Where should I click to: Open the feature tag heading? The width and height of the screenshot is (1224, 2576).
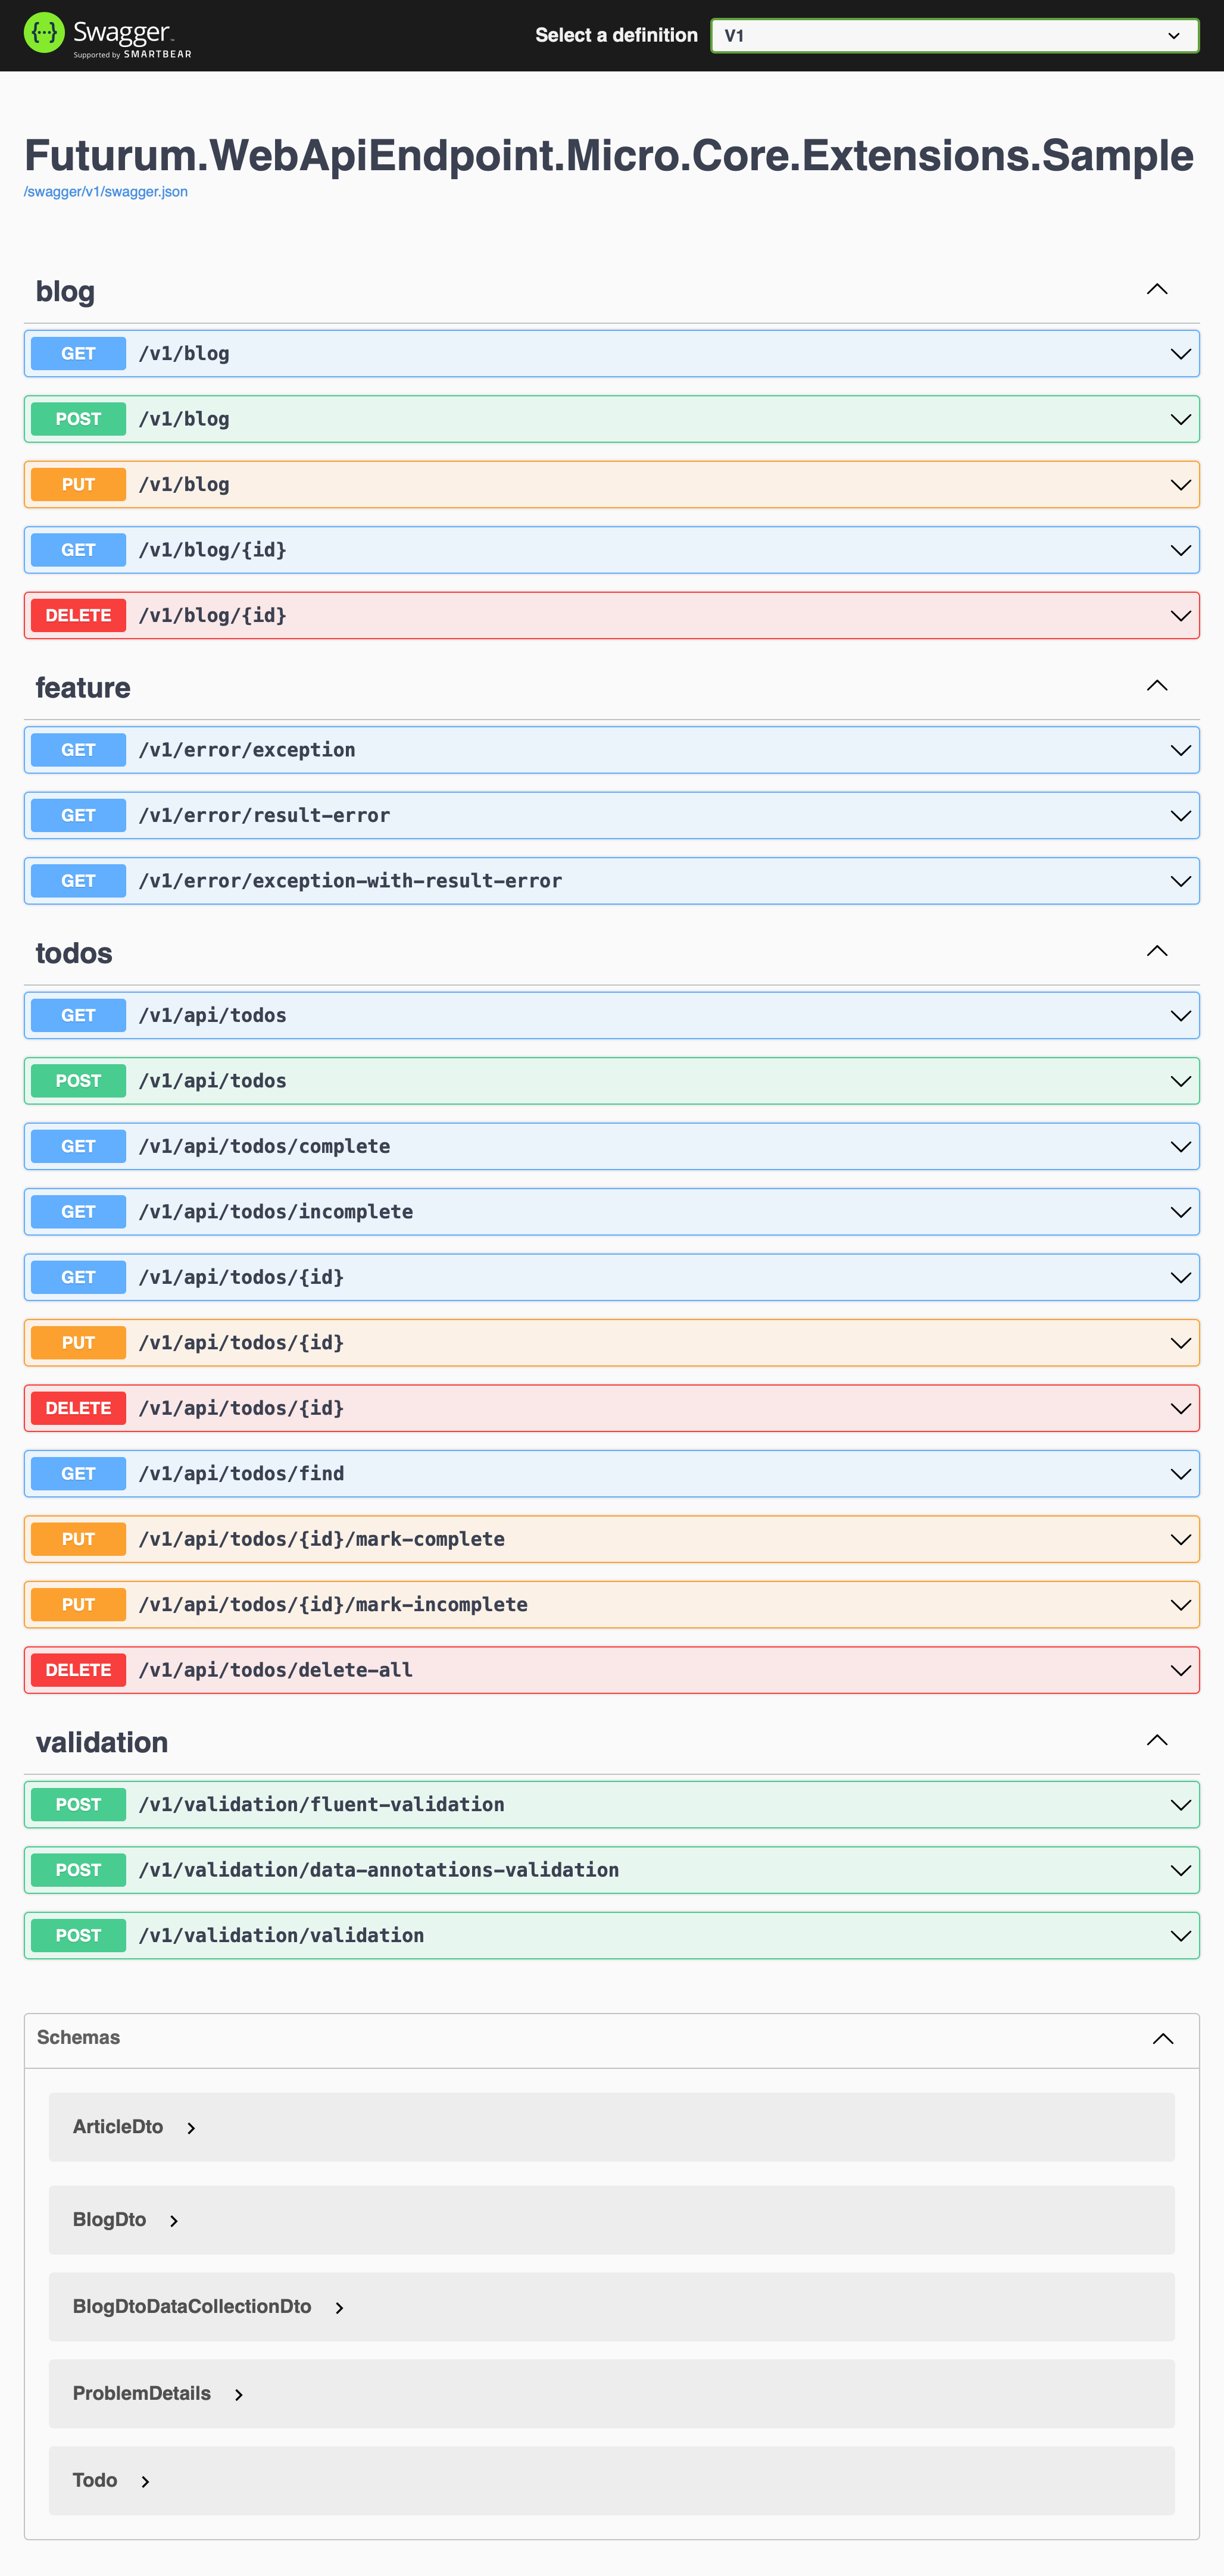(83, 688)
